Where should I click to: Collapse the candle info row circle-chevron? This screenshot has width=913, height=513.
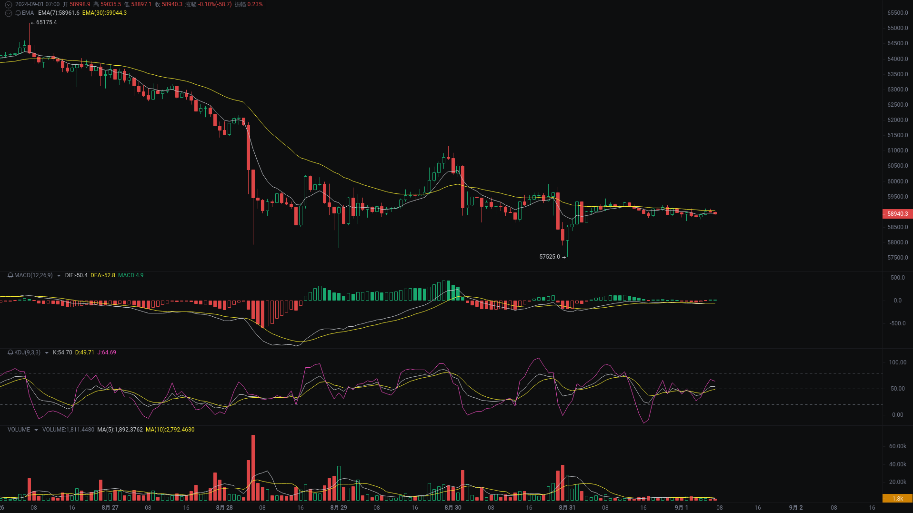pyautogui.click(x=8, y=4)
